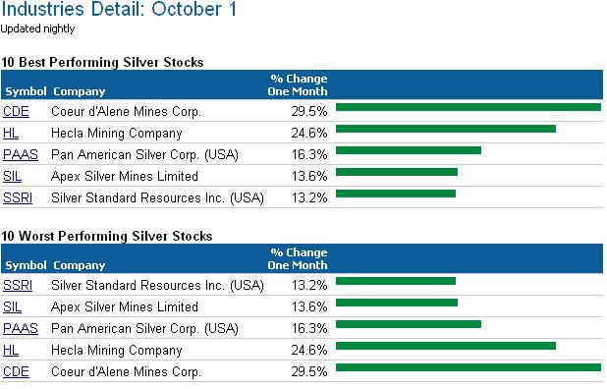Open the PAAS link in best performing table
This screenshot has height=389, width=607.
click(20, 155)
